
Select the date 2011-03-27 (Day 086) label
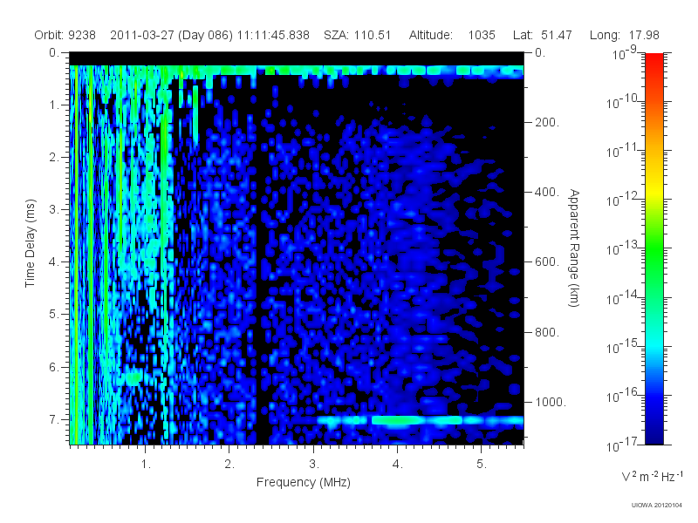(x=171, y=35)
